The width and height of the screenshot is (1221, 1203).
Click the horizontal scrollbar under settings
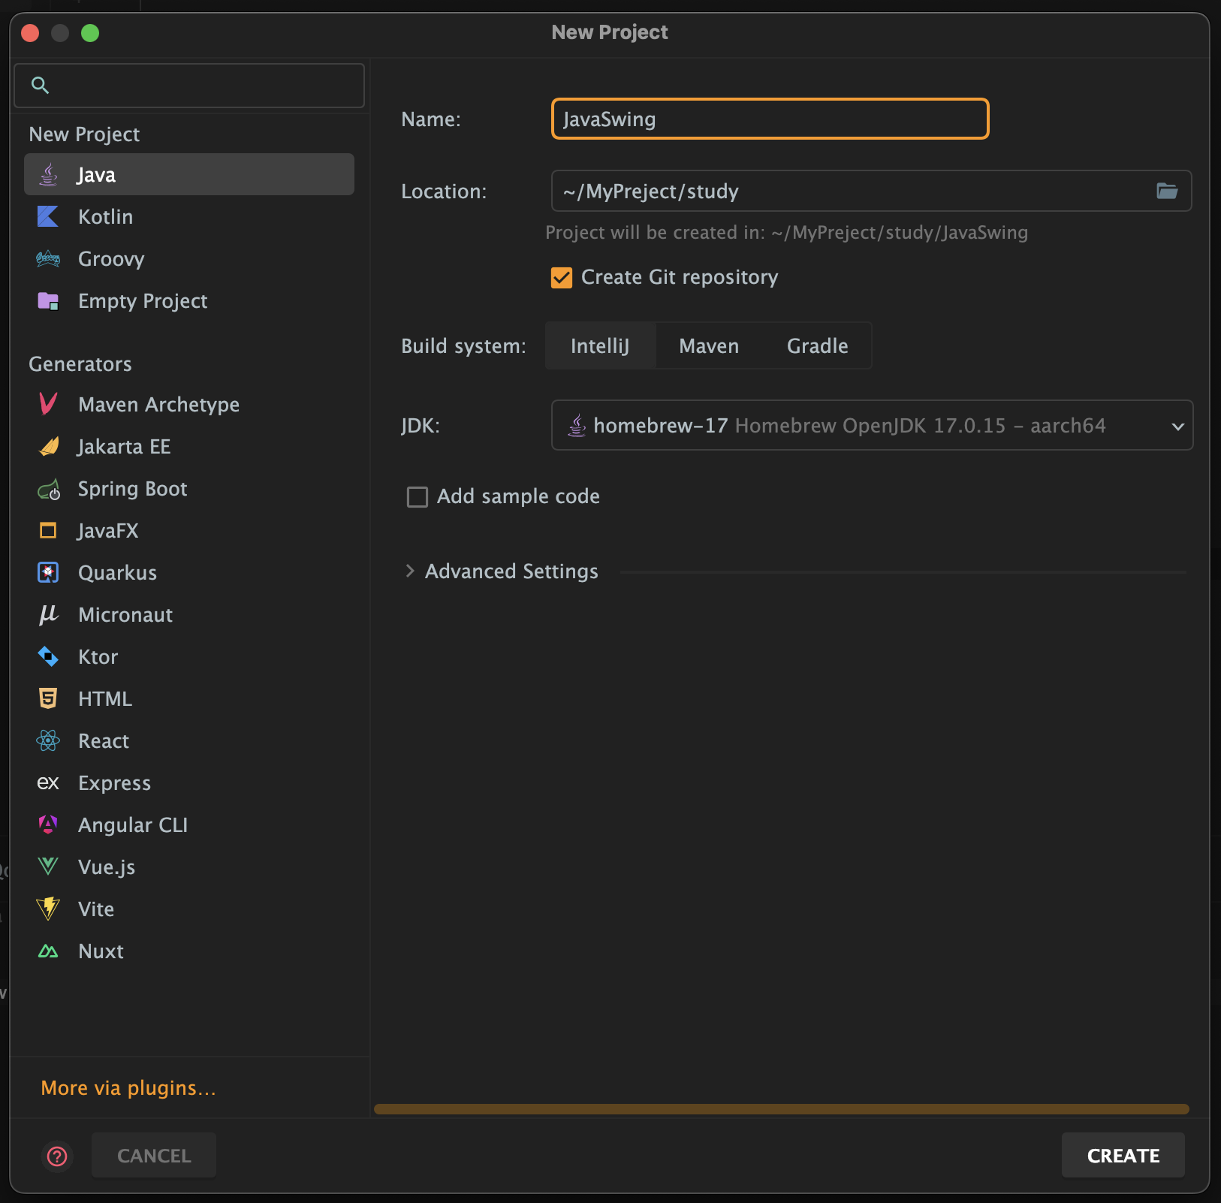[x=782, y=1109]
